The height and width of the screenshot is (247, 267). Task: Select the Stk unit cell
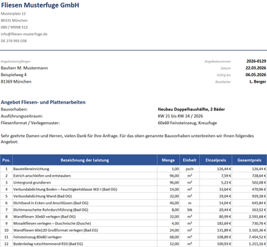190,210
